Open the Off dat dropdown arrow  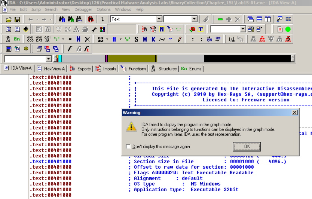107,39
